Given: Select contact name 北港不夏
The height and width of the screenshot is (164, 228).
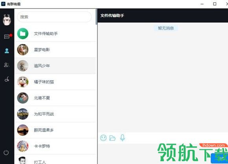Looking at the screenshot, I should click(x=42, y=98).
